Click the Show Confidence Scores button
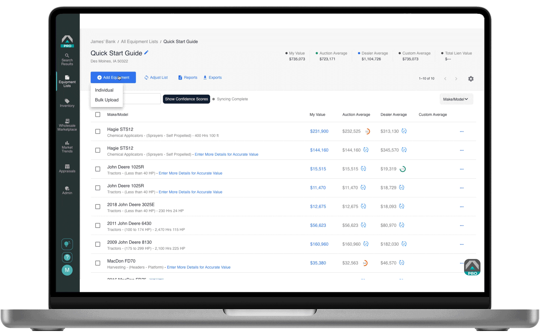Image resolution: width=540 pixels, height=334 pixels. (x=186, y=99)
